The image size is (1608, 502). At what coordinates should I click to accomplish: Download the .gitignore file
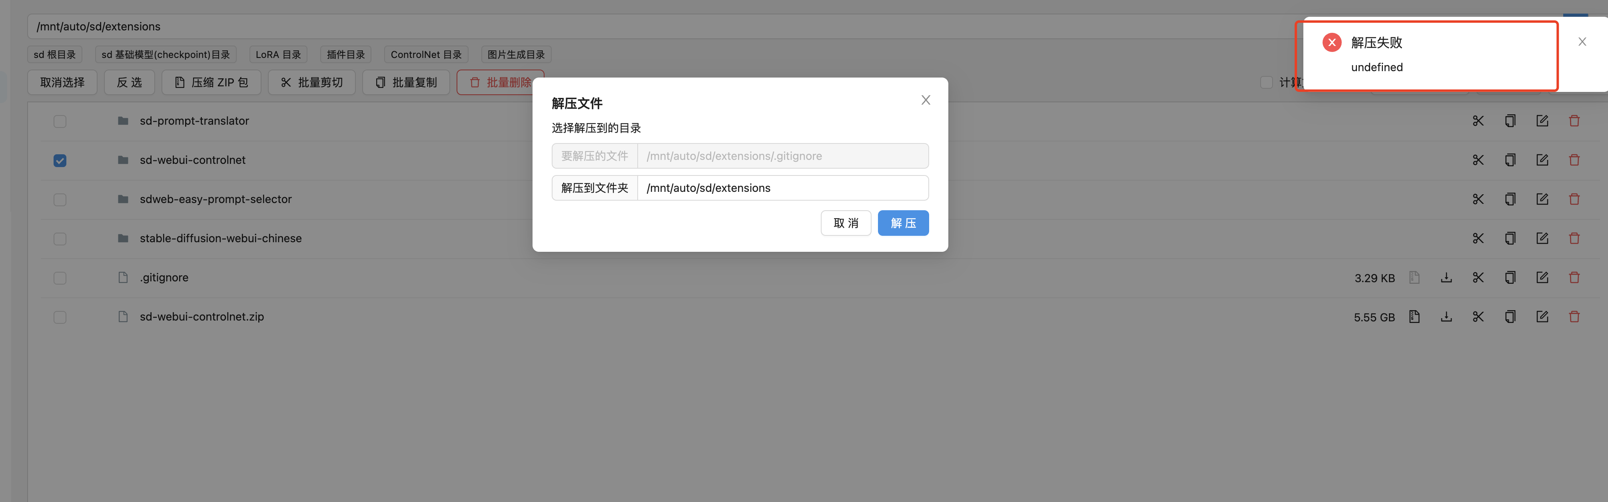pyautogui.click(x=1446, y=277)
